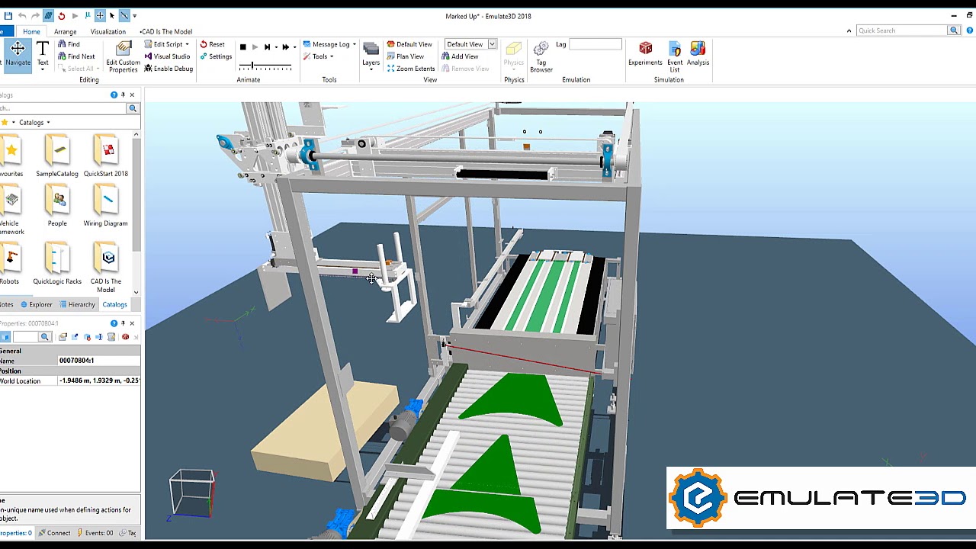Open the Tag Browser
The width and height of the screenshot is (976, 549).
click(x=541, y=56)
